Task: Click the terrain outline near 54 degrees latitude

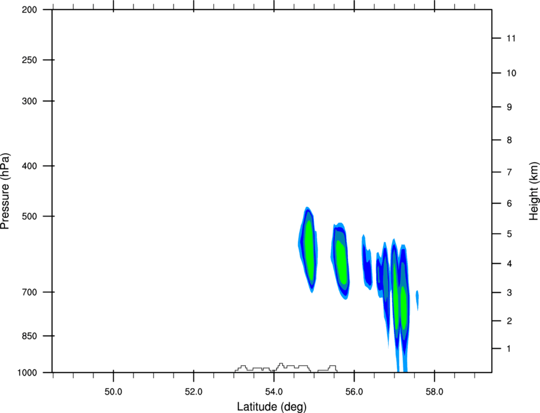Action: [x=286, y=367]
